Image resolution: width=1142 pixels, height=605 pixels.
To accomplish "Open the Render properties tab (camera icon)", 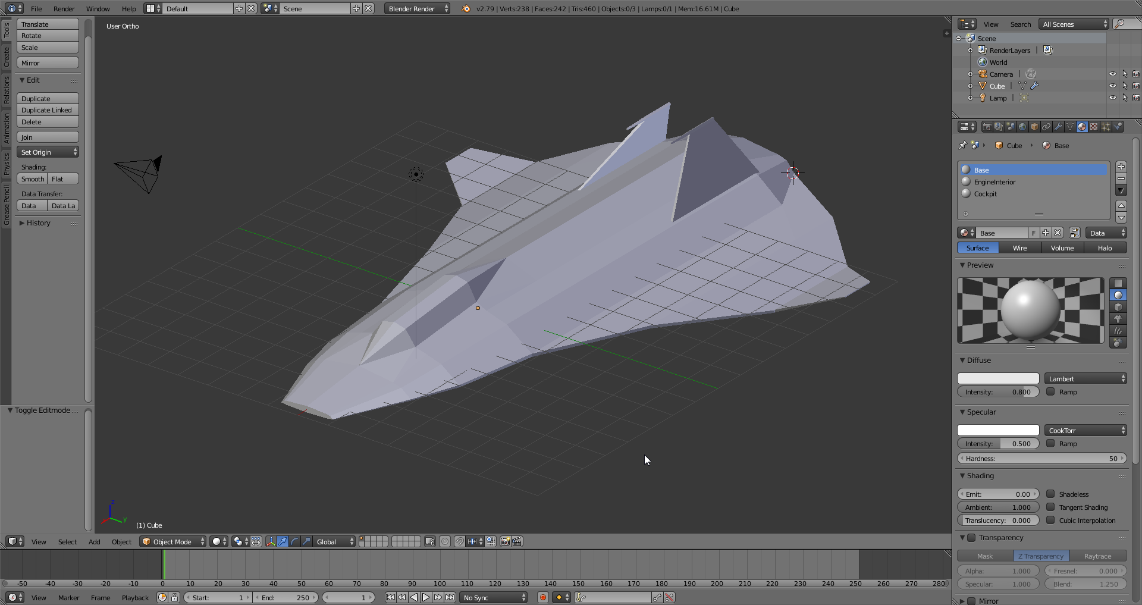I will (x=987, y=127).
